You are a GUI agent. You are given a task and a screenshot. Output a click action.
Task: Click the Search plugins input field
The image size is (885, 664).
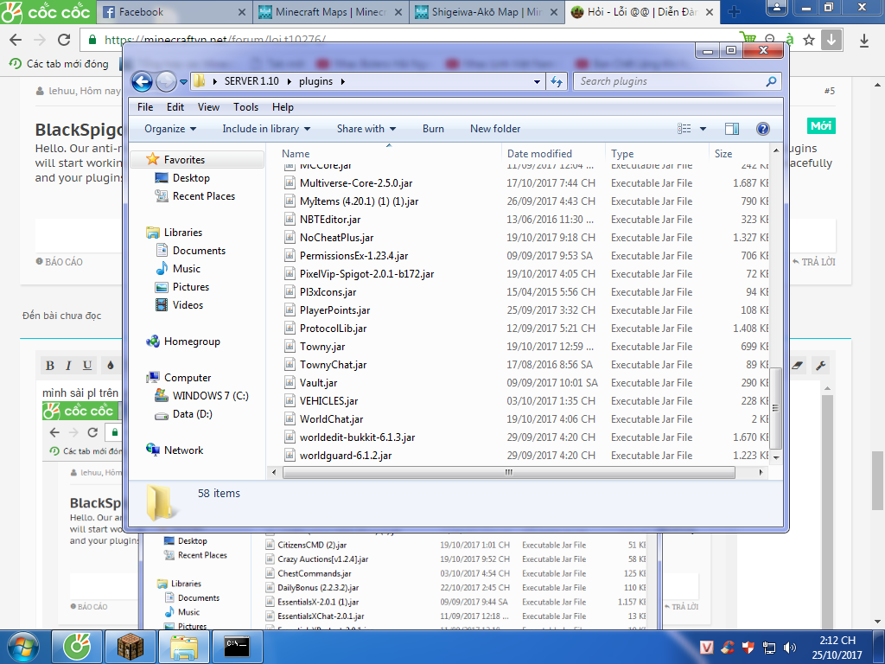670,81
